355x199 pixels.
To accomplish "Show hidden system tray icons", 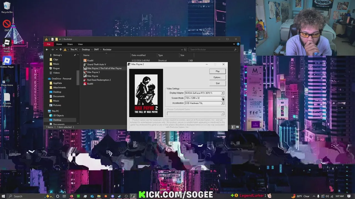I will click(x=314, y=196).
